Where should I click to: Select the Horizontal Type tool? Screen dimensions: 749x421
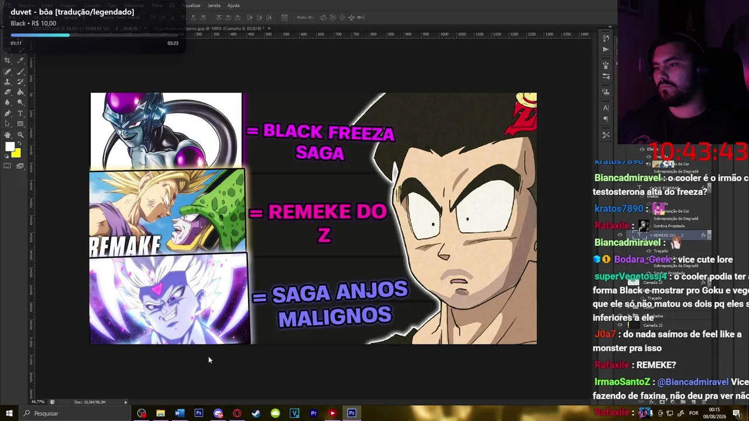20,113
